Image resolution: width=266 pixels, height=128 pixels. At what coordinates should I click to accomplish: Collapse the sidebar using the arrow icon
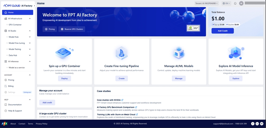pyautogui.click(x=35, y=6)
